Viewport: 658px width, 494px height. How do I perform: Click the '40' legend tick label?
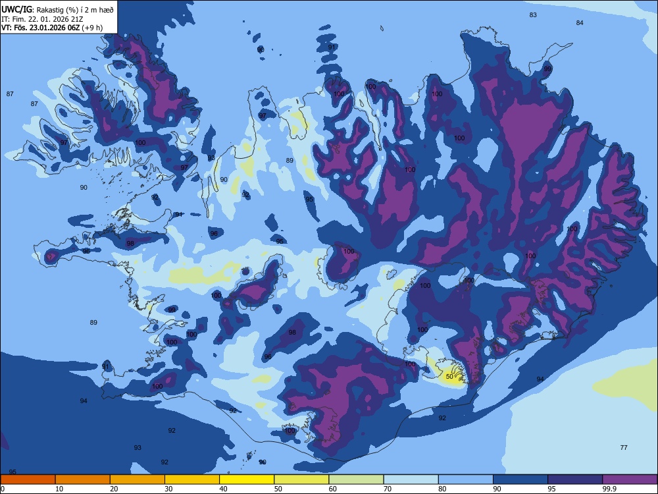click(x=223, y=489)
